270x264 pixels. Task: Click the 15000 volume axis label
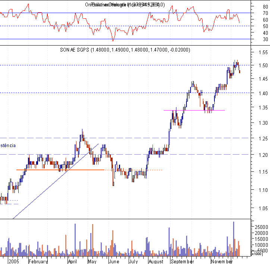point(261,239)
